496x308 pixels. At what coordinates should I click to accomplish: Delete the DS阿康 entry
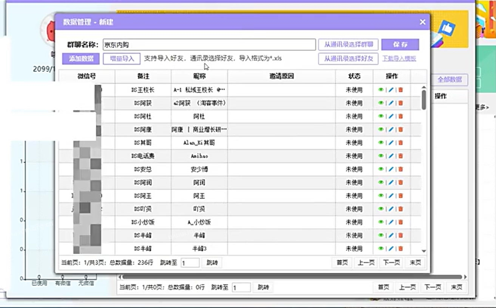click(x=400, y=130)
